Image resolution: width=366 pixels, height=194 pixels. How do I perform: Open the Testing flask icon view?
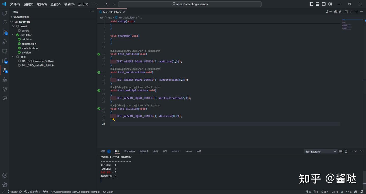click(x=5, y=70)
